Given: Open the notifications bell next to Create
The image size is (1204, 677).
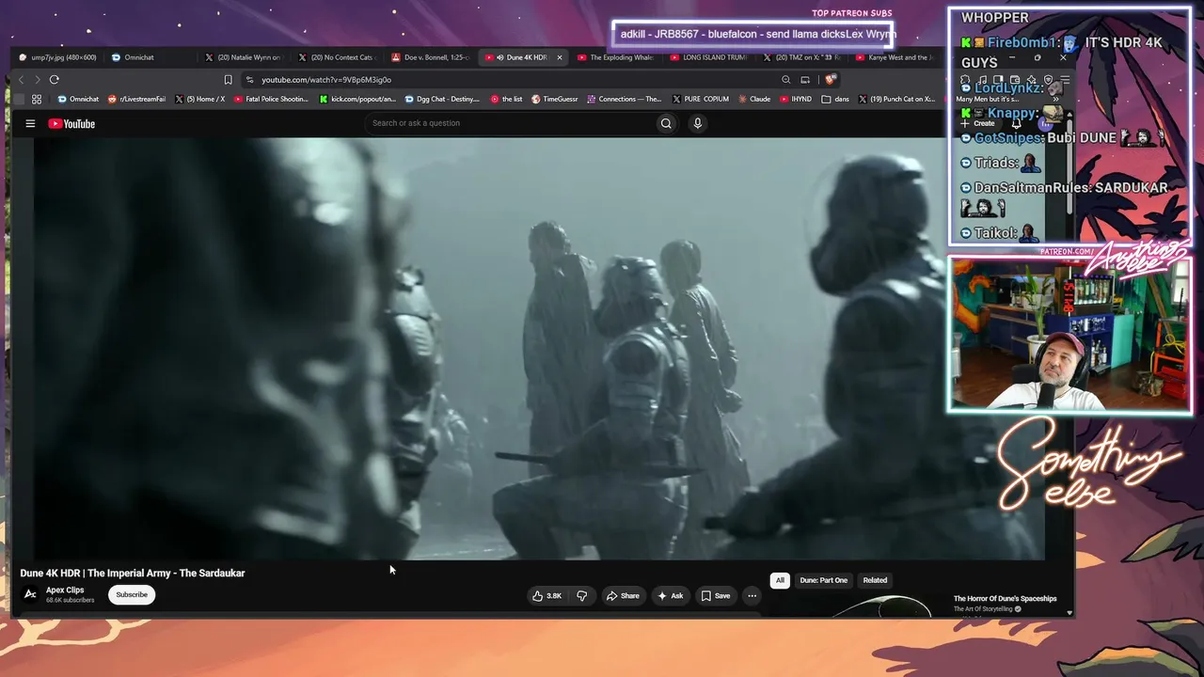Looking at the screenshot, I should [x=1016, y=123].
